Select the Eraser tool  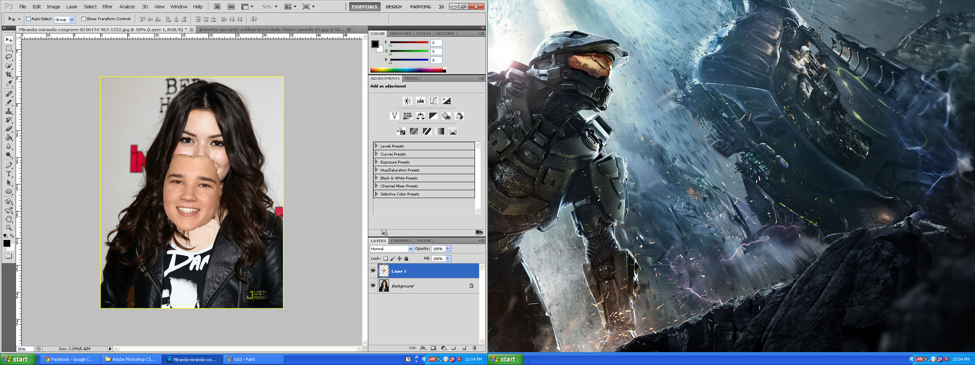point(9,129)
